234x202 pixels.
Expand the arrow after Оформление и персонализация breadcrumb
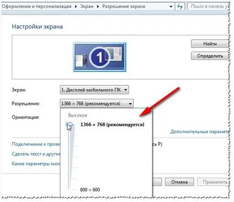point(76,7)
